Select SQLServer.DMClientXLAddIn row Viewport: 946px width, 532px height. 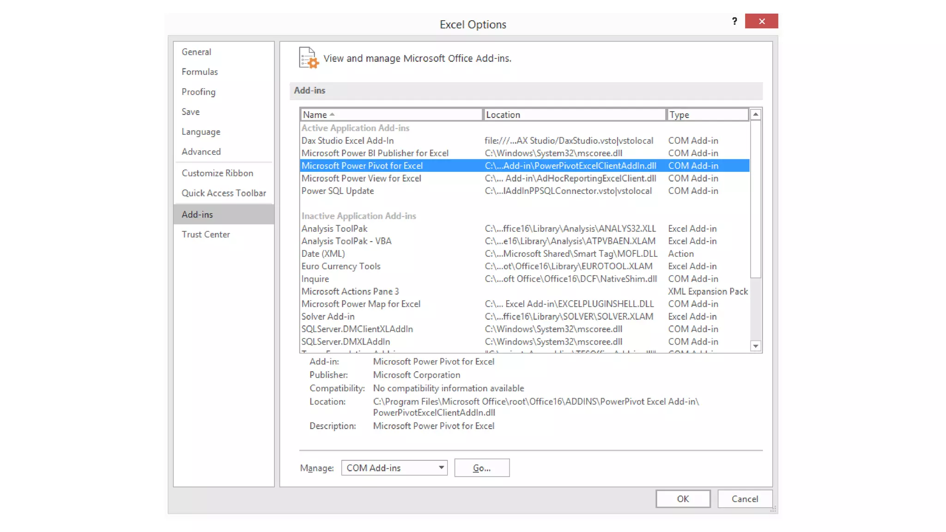[x=524, y=329]
